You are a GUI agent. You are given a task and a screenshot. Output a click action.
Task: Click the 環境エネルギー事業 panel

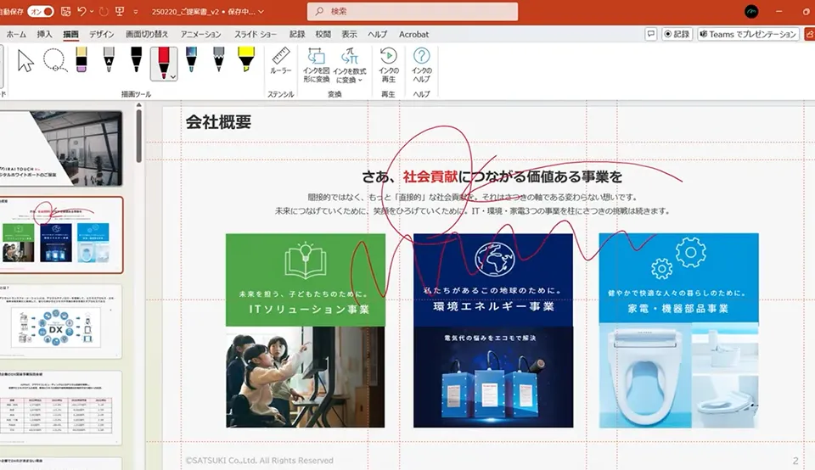pyautogui.click(x=493, y=279)
